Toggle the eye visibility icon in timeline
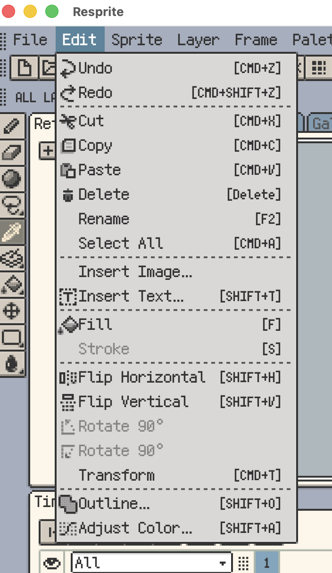Viewport: 332px width, 573px height. (52, 563)
